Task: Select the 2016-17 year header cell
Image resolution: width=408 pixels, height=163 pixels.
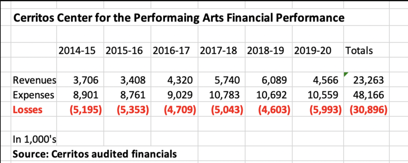Action: coord(174,51)
